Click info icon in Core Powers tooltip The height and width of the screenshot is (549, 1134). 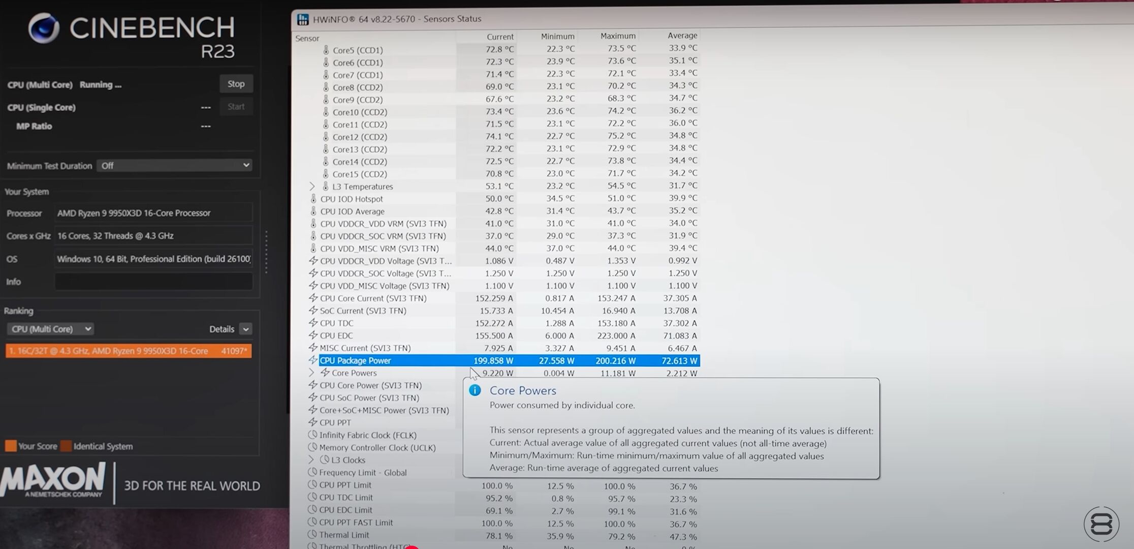pos(475,390)
